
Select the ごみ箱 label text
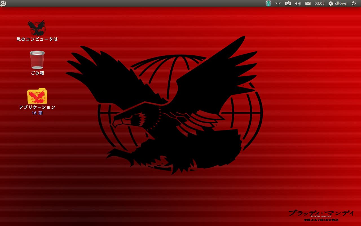click(x=37, y=73)
